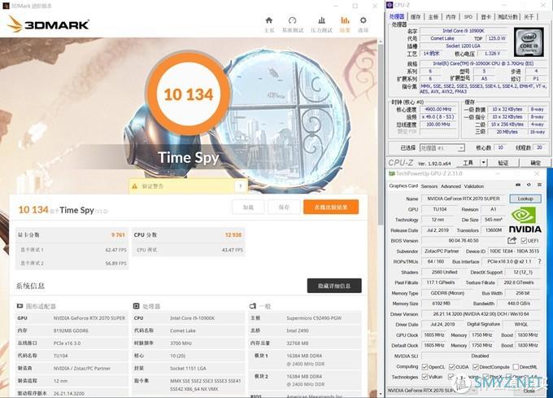Toggle the DirectML checkbox in GPU-Z
Screen dimensions: 553x398
pos(516,367)
